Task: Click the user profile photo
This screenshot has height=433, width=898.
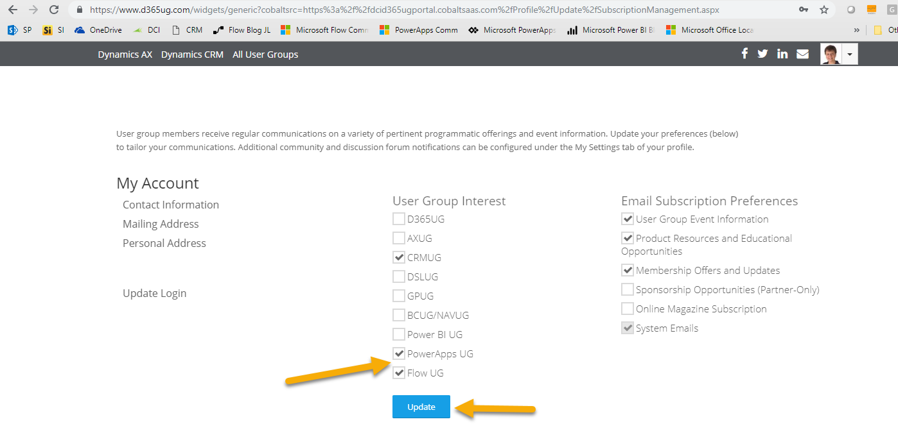Action: point(831,55)
